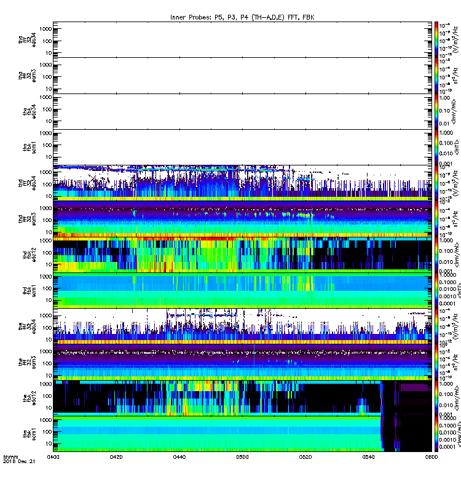Select the the fft scm3 panel label
461x492 pixels.
(x=27, y=362)
